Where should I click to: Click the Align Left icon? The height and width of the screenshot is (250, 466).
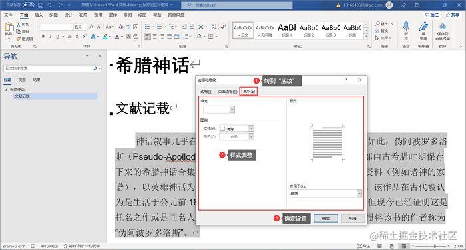pos(147,36)
